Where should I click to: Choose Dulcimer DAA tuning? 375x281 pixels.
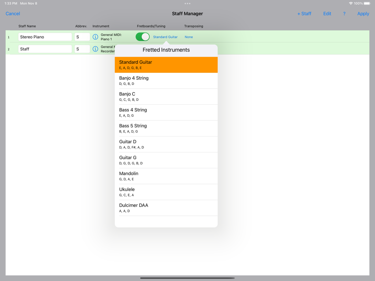166,208
